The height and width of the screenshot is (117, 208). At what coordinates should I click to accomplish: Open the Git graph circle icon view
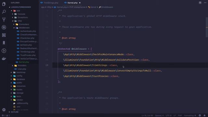[4, 51]
